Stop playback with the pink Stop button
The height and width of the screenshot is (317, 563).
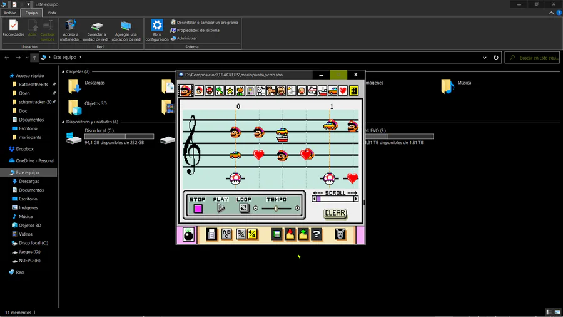coord(198,208)
